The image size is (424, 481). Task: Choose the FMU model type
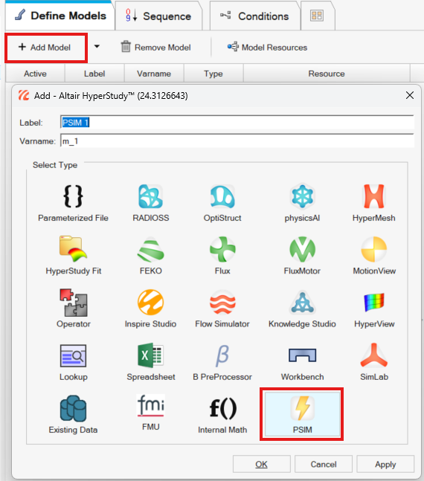tap(150, 413)
